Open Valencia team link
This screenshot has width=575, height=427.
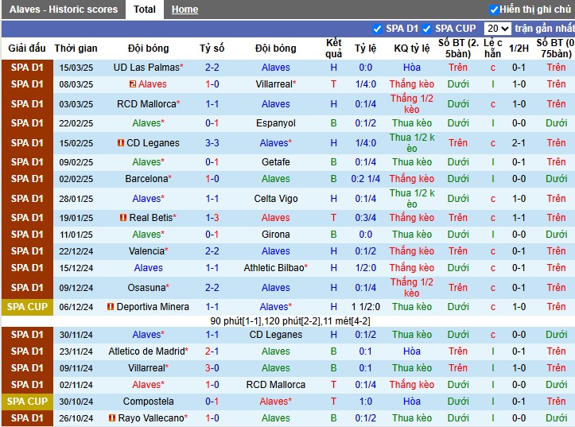(148, 251)
